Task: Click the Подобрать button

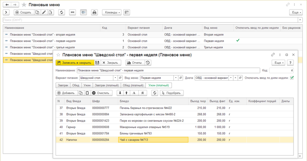Action: pyautogui.click(x=172, y=93)
